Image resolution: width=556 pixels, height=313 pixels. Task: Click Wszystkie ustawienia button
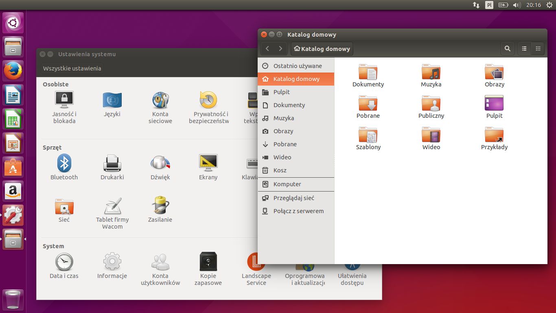pos(72,68)
